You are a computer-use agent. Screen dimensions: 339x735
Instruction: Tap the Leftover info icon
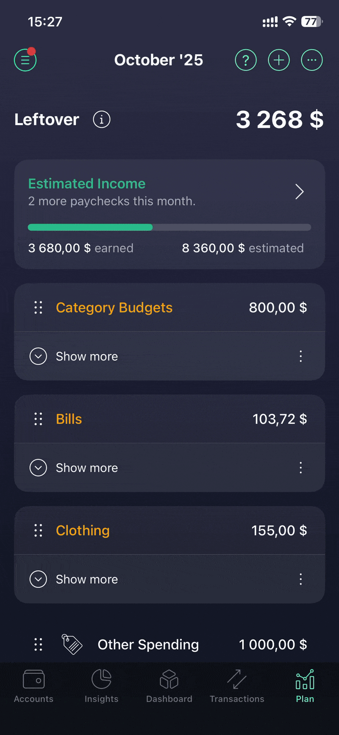pyautogui.click(x=102, y=120)
